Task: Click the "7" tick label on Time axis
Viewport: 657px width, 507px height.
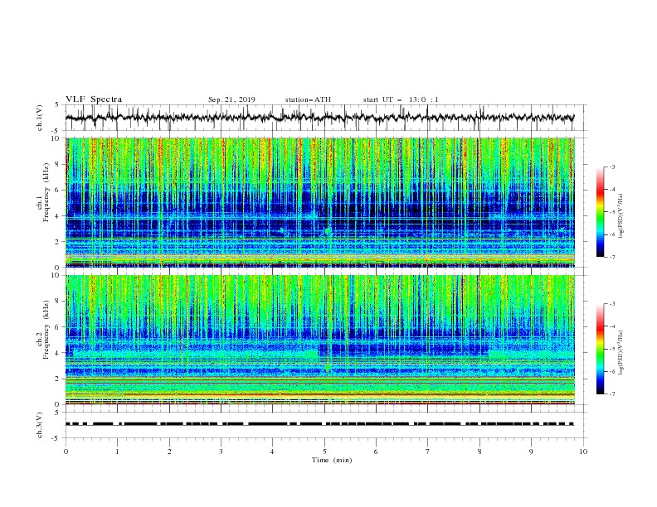Action: point(428,451)
